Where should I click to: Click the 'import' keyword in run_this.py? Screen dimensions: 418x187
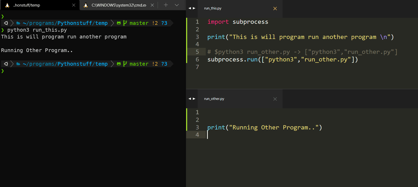(218, 22)
